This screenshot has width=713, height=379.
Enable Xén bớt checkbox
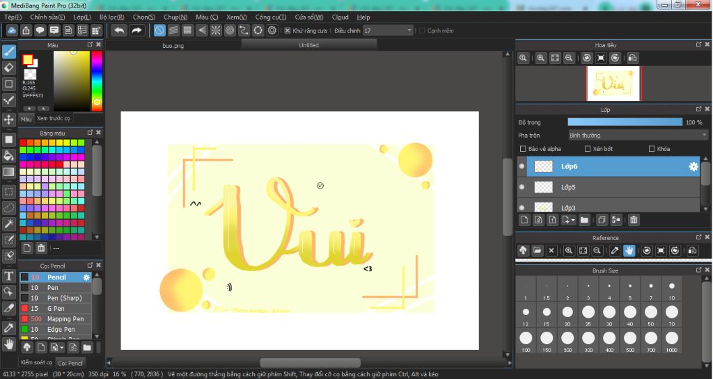pyautogui.click(x=587, y=149)
